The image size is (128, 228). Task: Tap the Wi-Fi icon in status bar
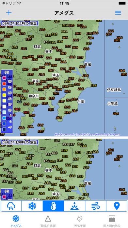coord(19,3)
